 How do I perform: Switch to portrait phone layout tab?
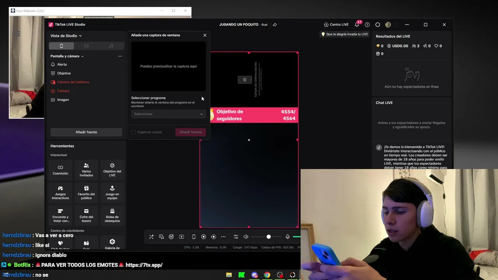(x=61, y=46)
